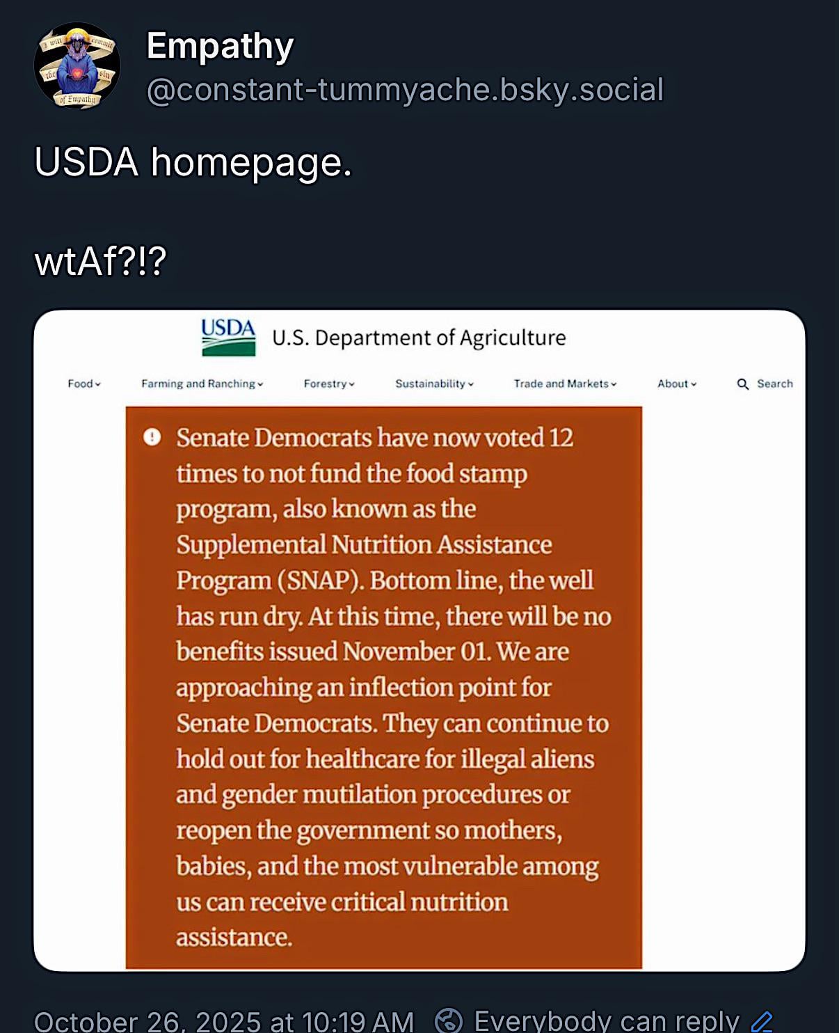This screenshot has height=1033, width=839.
Task: Click the exclamation alert icon in banner
Action: tap(152, 437)
